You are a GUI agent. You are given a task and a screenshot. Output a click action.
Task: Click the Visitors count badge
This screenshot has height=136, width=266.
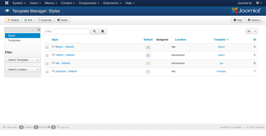click(21, 127)
